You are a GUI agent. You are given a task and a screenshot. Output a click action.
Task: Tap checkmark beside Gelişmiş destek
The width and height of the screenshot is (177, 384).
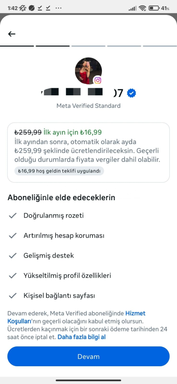pyautogui.click(x=12, y=256)
